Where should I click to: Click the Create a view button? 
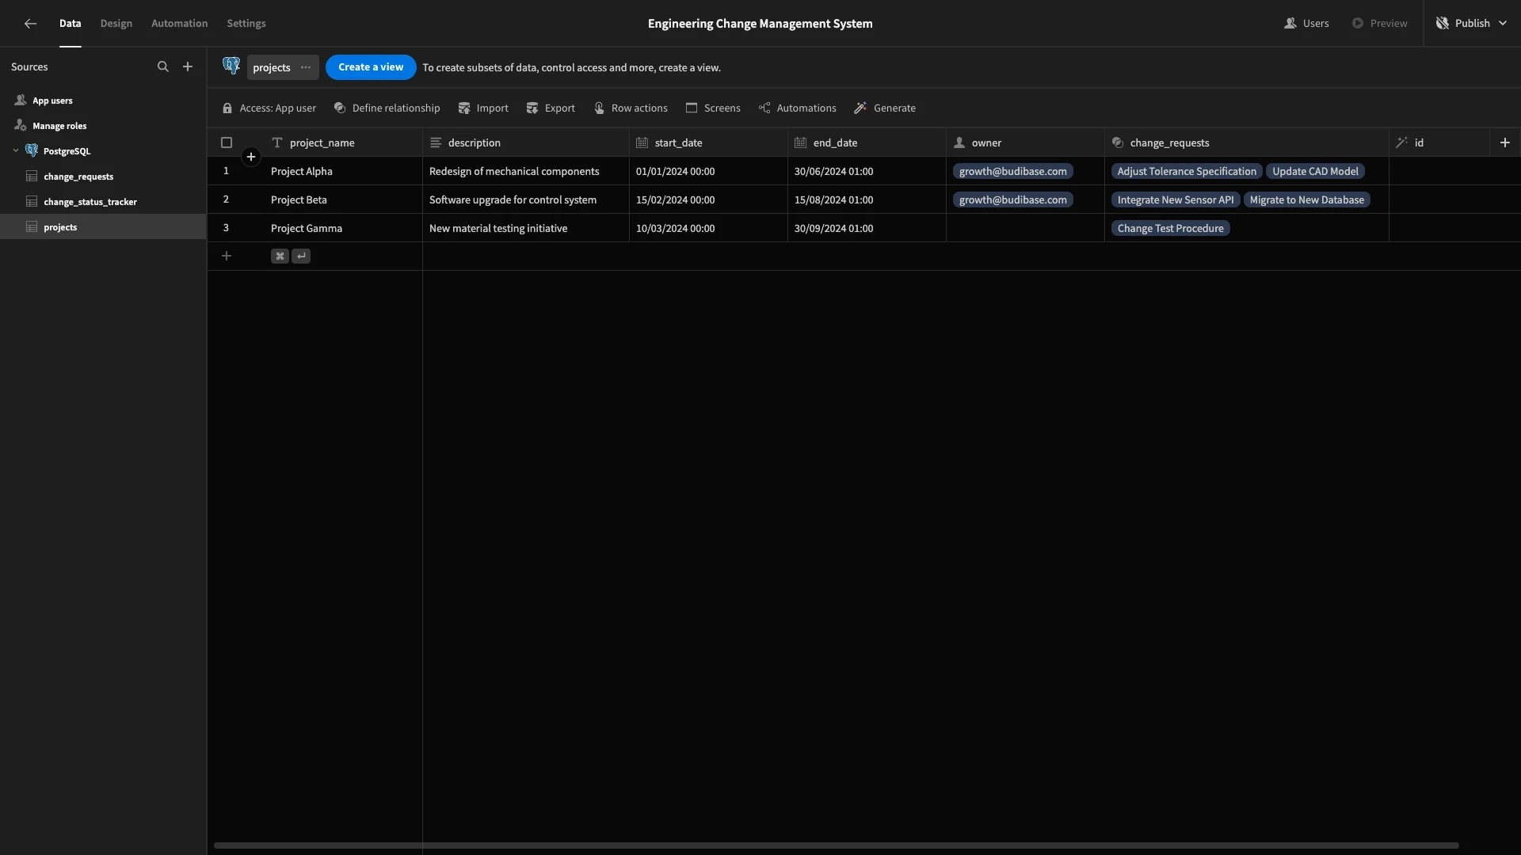[x=371, y=67]
